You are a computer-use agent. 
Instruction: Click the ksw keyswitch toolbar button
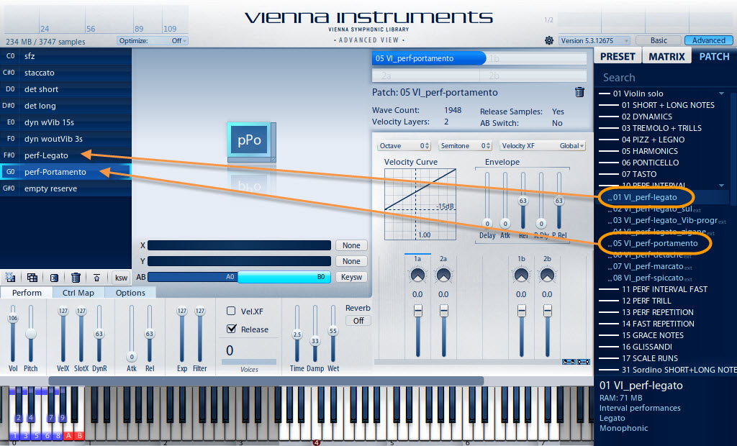(x=121, y=277)
